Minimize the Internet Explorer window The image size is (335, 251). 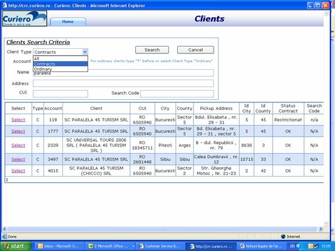tap(310, 5)
